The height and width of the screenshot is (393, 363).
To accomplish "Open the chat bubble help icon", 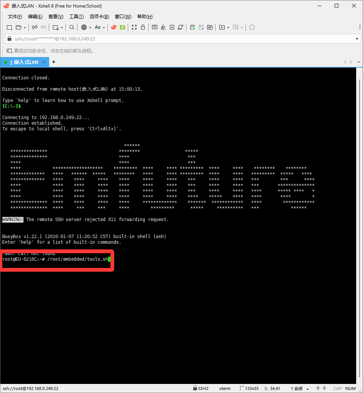I will 252,27.
